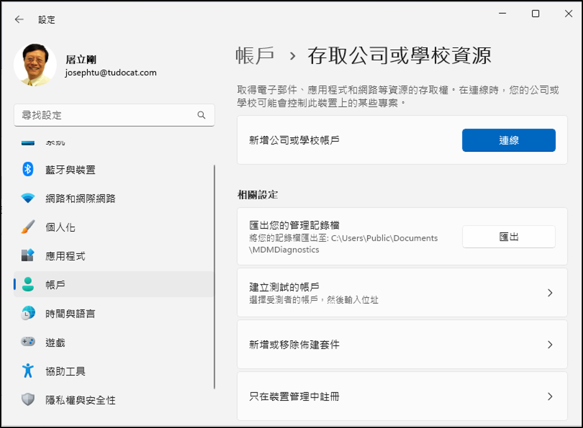Click the back arrow in title bar
This screenshot has width=583, height=428.
coord(19,19)
